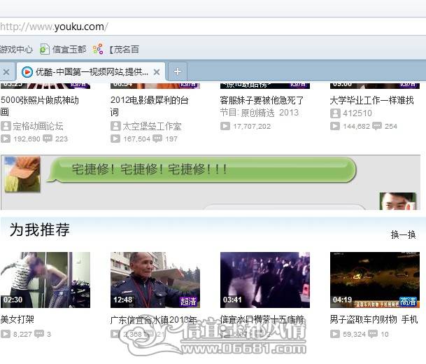This screenshot has width=426, height=364.
Task: Open uploader 定格动画论坛
Action: [38, 126]
